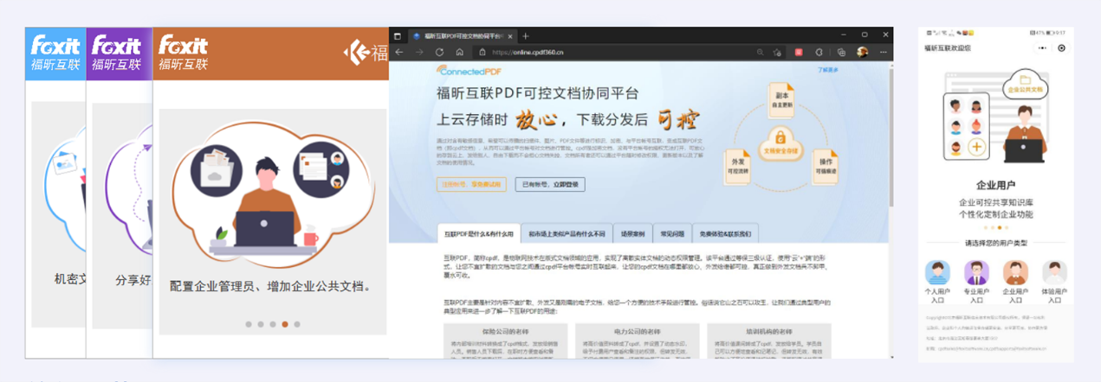Open a new browser tab

(525, 36)
